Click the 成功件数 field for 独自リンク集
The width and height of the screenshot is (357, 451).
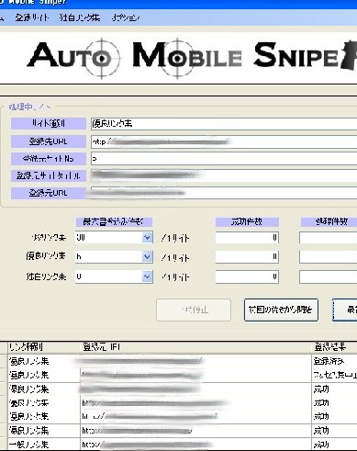[247, 276]
